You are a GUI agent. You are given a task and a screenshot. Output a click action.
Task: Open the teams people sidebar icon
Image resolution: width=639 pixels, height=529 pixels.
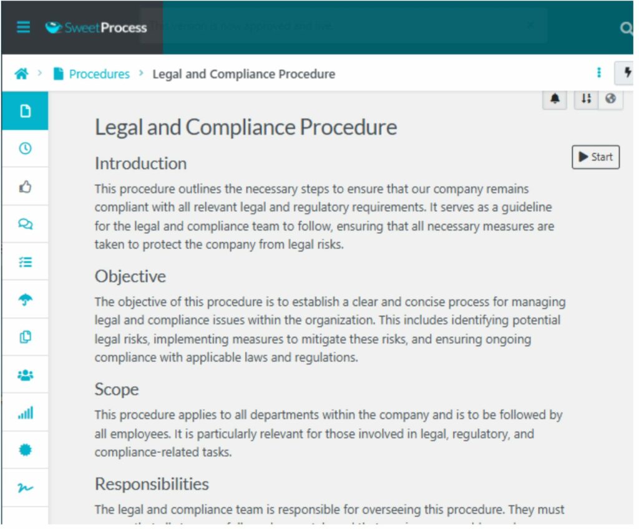click(25, 375)
